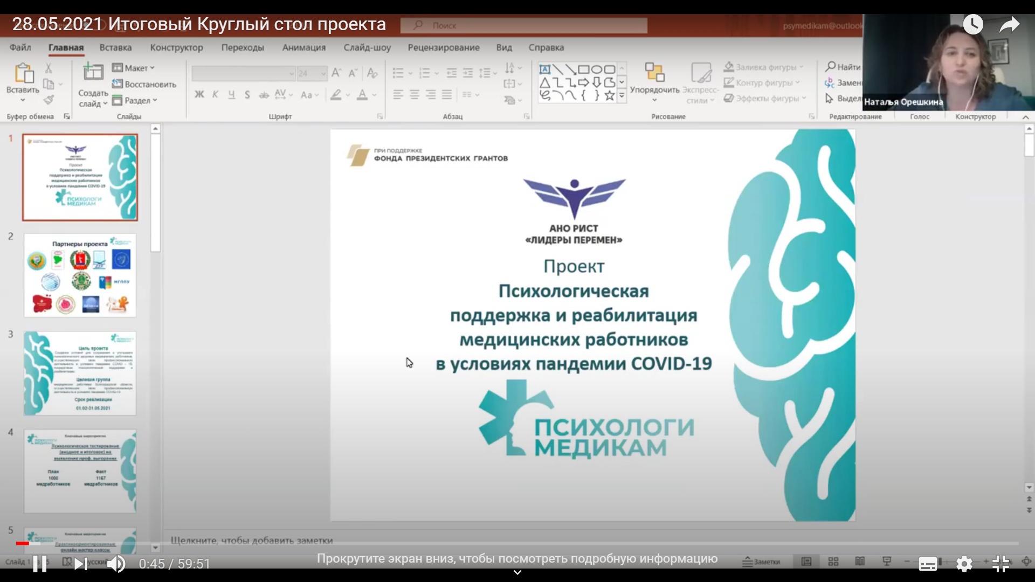Switch to the Вставка ribbon tab
The width and height of the screenshot is (1035, 582).
pyautogui.click(x=115, y=47)
